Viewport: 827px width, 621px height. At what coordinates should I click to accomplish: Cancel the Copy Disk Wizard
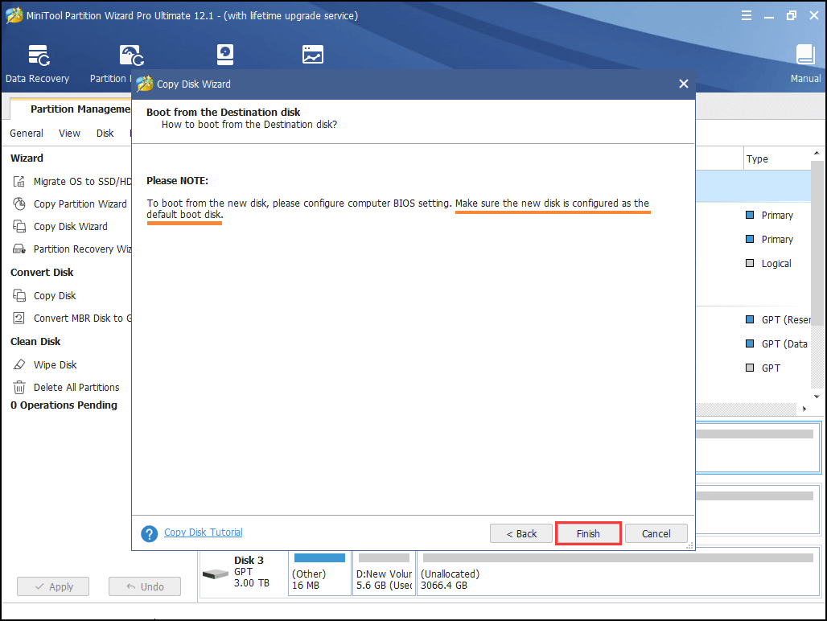(x=656, y=533)
